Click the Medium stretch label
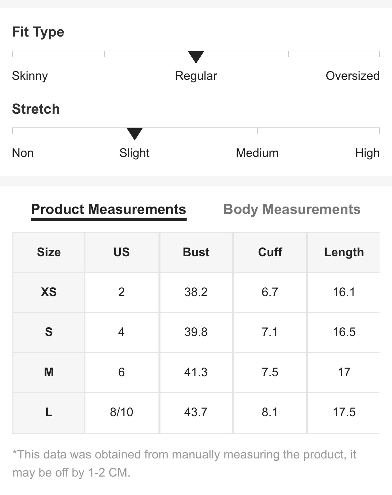 tap(257, 153)
